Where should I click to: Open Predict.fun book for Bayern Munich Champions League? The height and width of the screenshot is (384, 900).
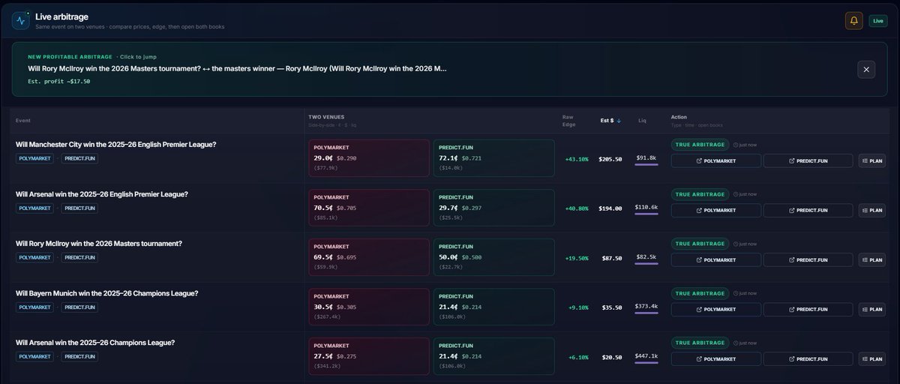coord(808,309)
